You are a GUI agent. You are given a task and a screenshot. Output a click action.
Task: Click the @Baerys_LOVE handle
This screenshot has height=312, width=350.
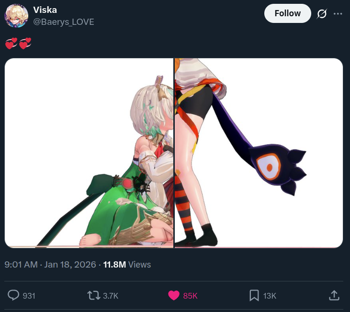[x=64, y=22]
